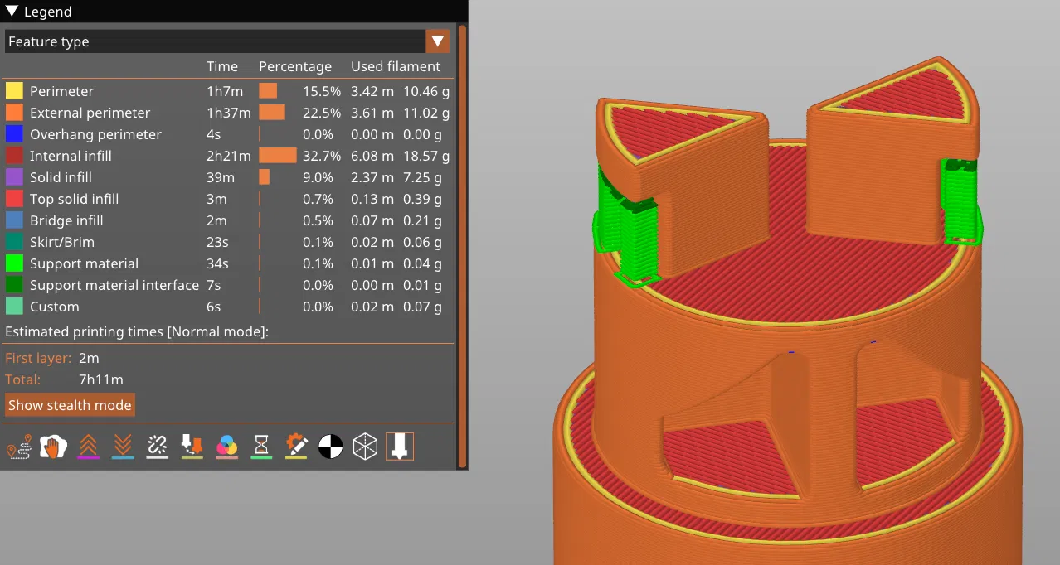This screenshot has height=565, width=1060.
Task: Toggle tool marker nozzle icon
Action: [400, 447]
